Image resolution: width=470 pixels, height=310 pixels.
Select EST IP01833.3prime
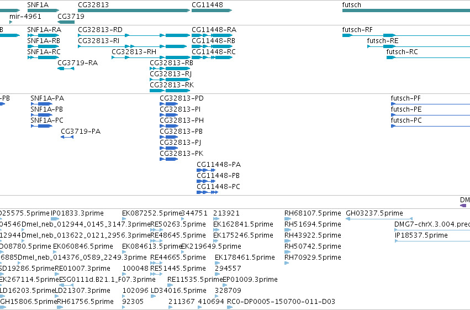tap(55, 219)
